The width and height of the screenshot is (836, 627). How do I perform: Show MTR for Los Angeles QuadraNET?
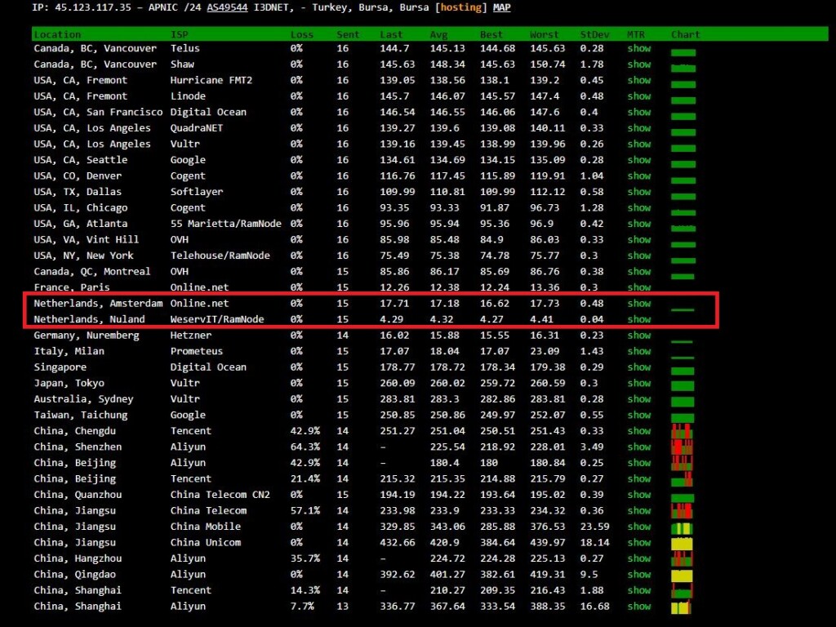(x=638, y=128)
